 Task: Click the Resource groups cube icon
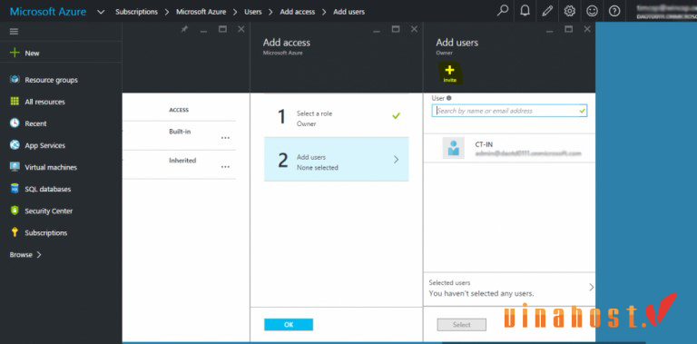[x=15, y=80]
